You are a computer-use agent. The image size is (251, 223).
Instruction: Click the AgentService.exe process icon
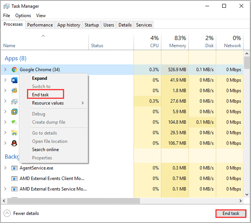coord(14,168)
